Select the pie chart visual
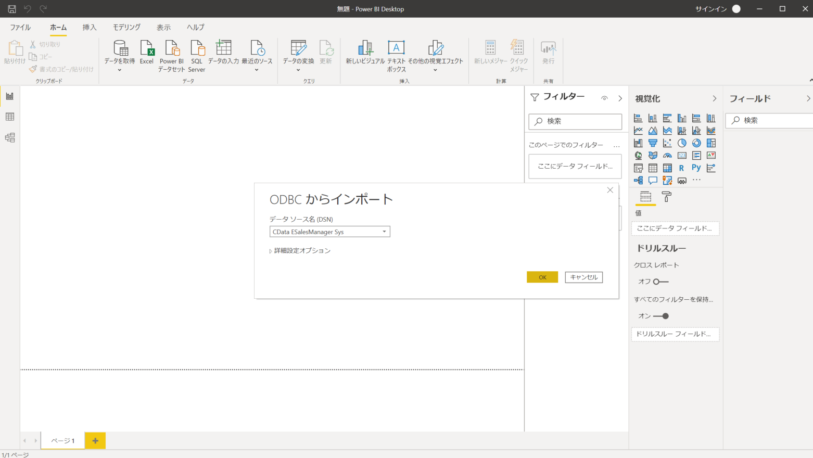This screenshot has width=813, height=458. [x=682, y=143]
